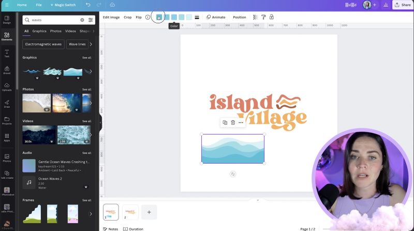The height and width of the screenshot is (231, 414).
Task: Open the File menu
Action: pyautogui.click(x=39, y=5)
